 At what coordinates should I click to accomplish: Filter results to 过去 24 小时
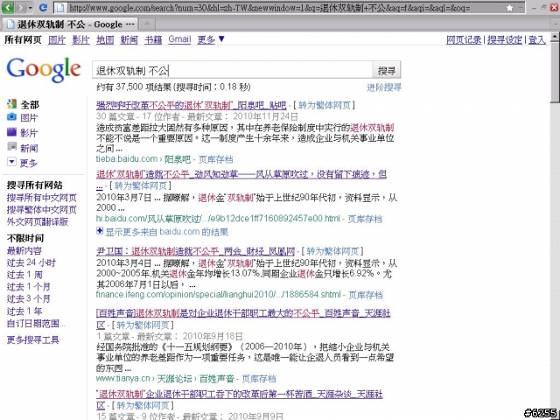tap(31, 262)
